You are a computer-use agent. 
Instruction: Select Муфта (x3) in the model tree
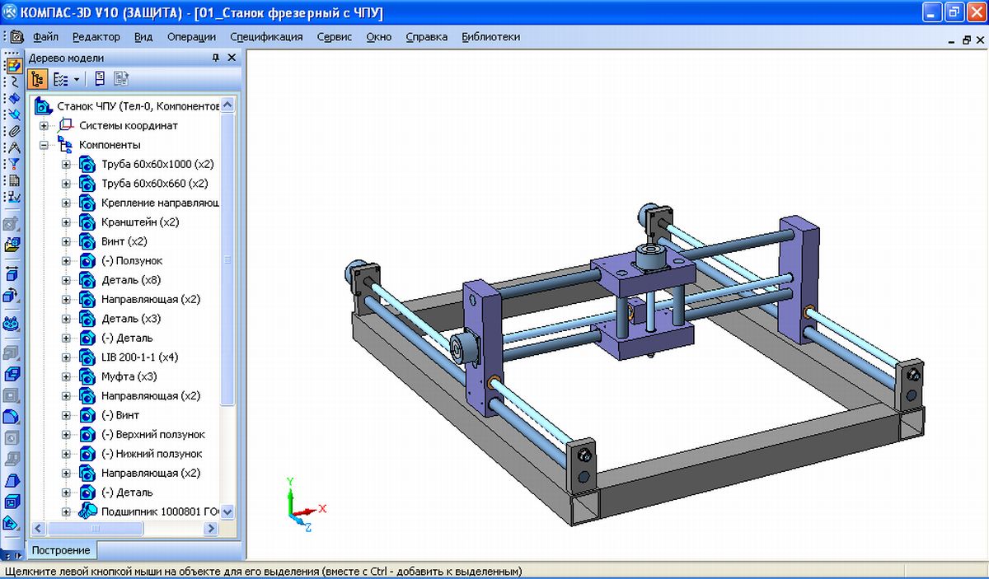[x=129, y=376]
